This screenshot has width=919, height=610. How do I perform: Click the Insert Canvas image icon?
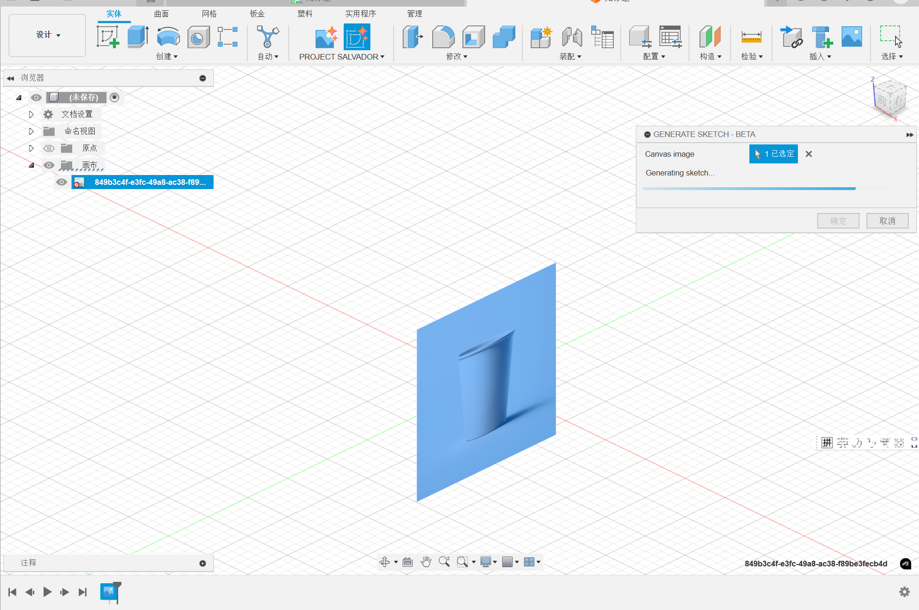pos(852,37)
